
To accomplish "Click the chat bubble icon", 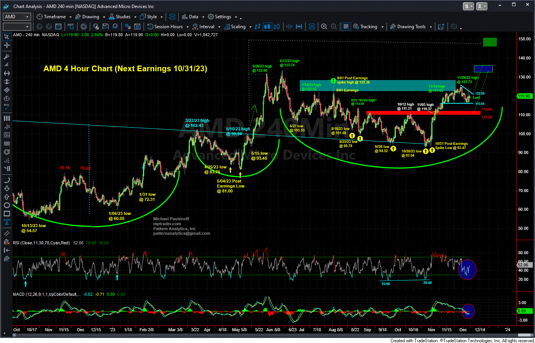I will click(454, 27).
